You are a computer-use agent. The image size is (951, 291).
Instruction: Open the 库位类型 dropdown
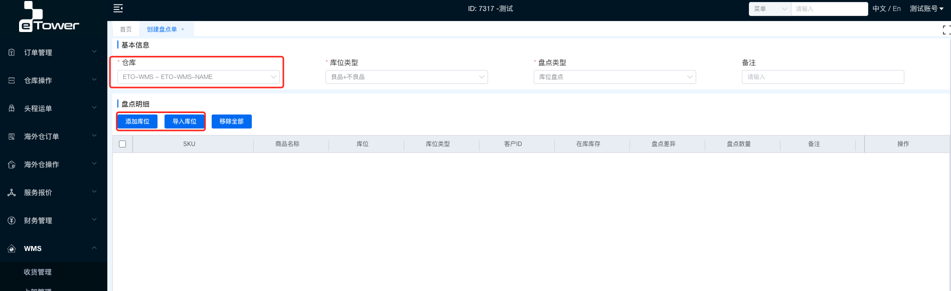(x=406, y=77)
